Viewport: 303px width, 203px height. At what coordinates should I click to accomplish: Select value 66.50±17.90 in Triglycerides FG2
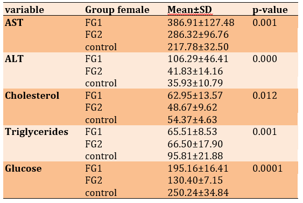pos(195,144)
